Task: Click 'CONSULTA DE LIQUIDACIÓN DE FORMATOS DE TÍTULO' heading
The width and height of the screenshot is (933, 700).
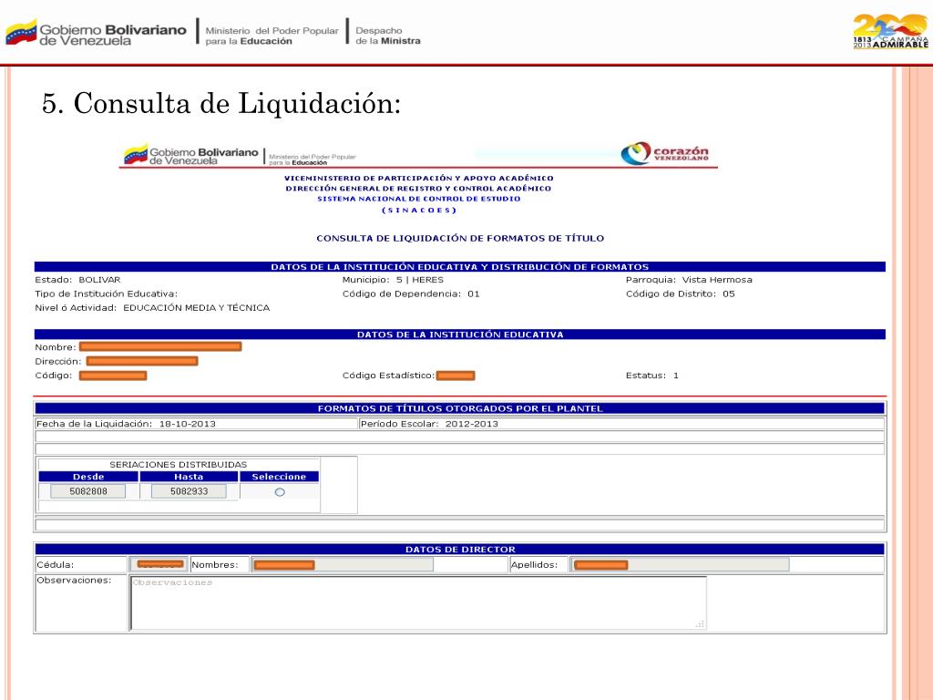Action: point(460,238)
